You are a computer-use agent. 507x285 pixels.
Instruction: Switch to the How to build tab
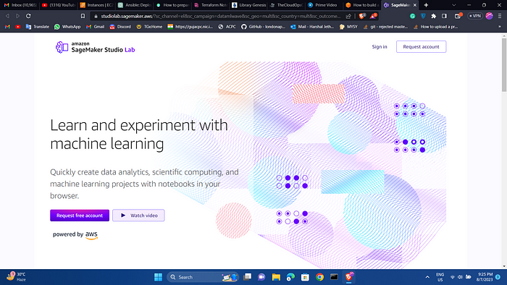362,5
